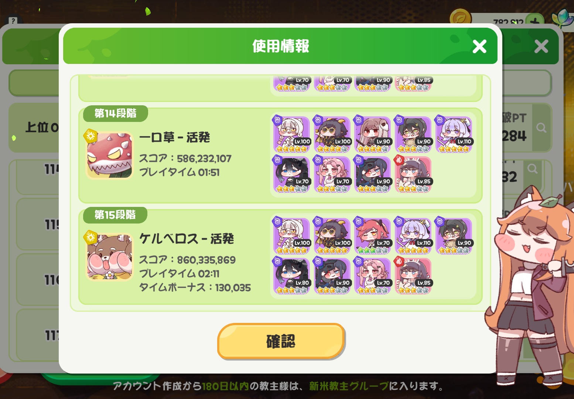Click the question mark help icon
Viewport: 574px width, 399px height.
coord(13,21)
